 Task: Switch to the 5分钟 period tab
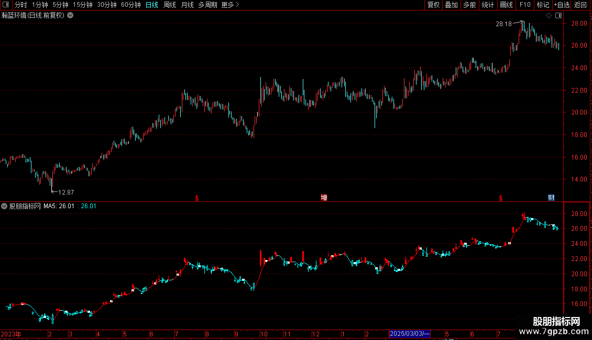(60, 5)
